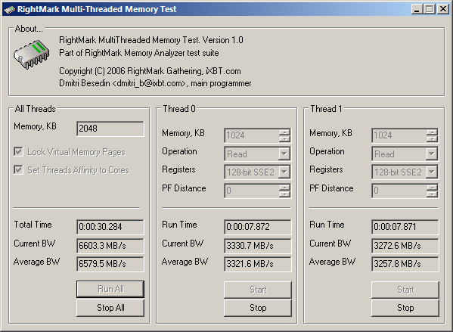Decrease Thread 1 PF Distance spinner
Screen dimensions: 453x332
[x=432, y=194]
